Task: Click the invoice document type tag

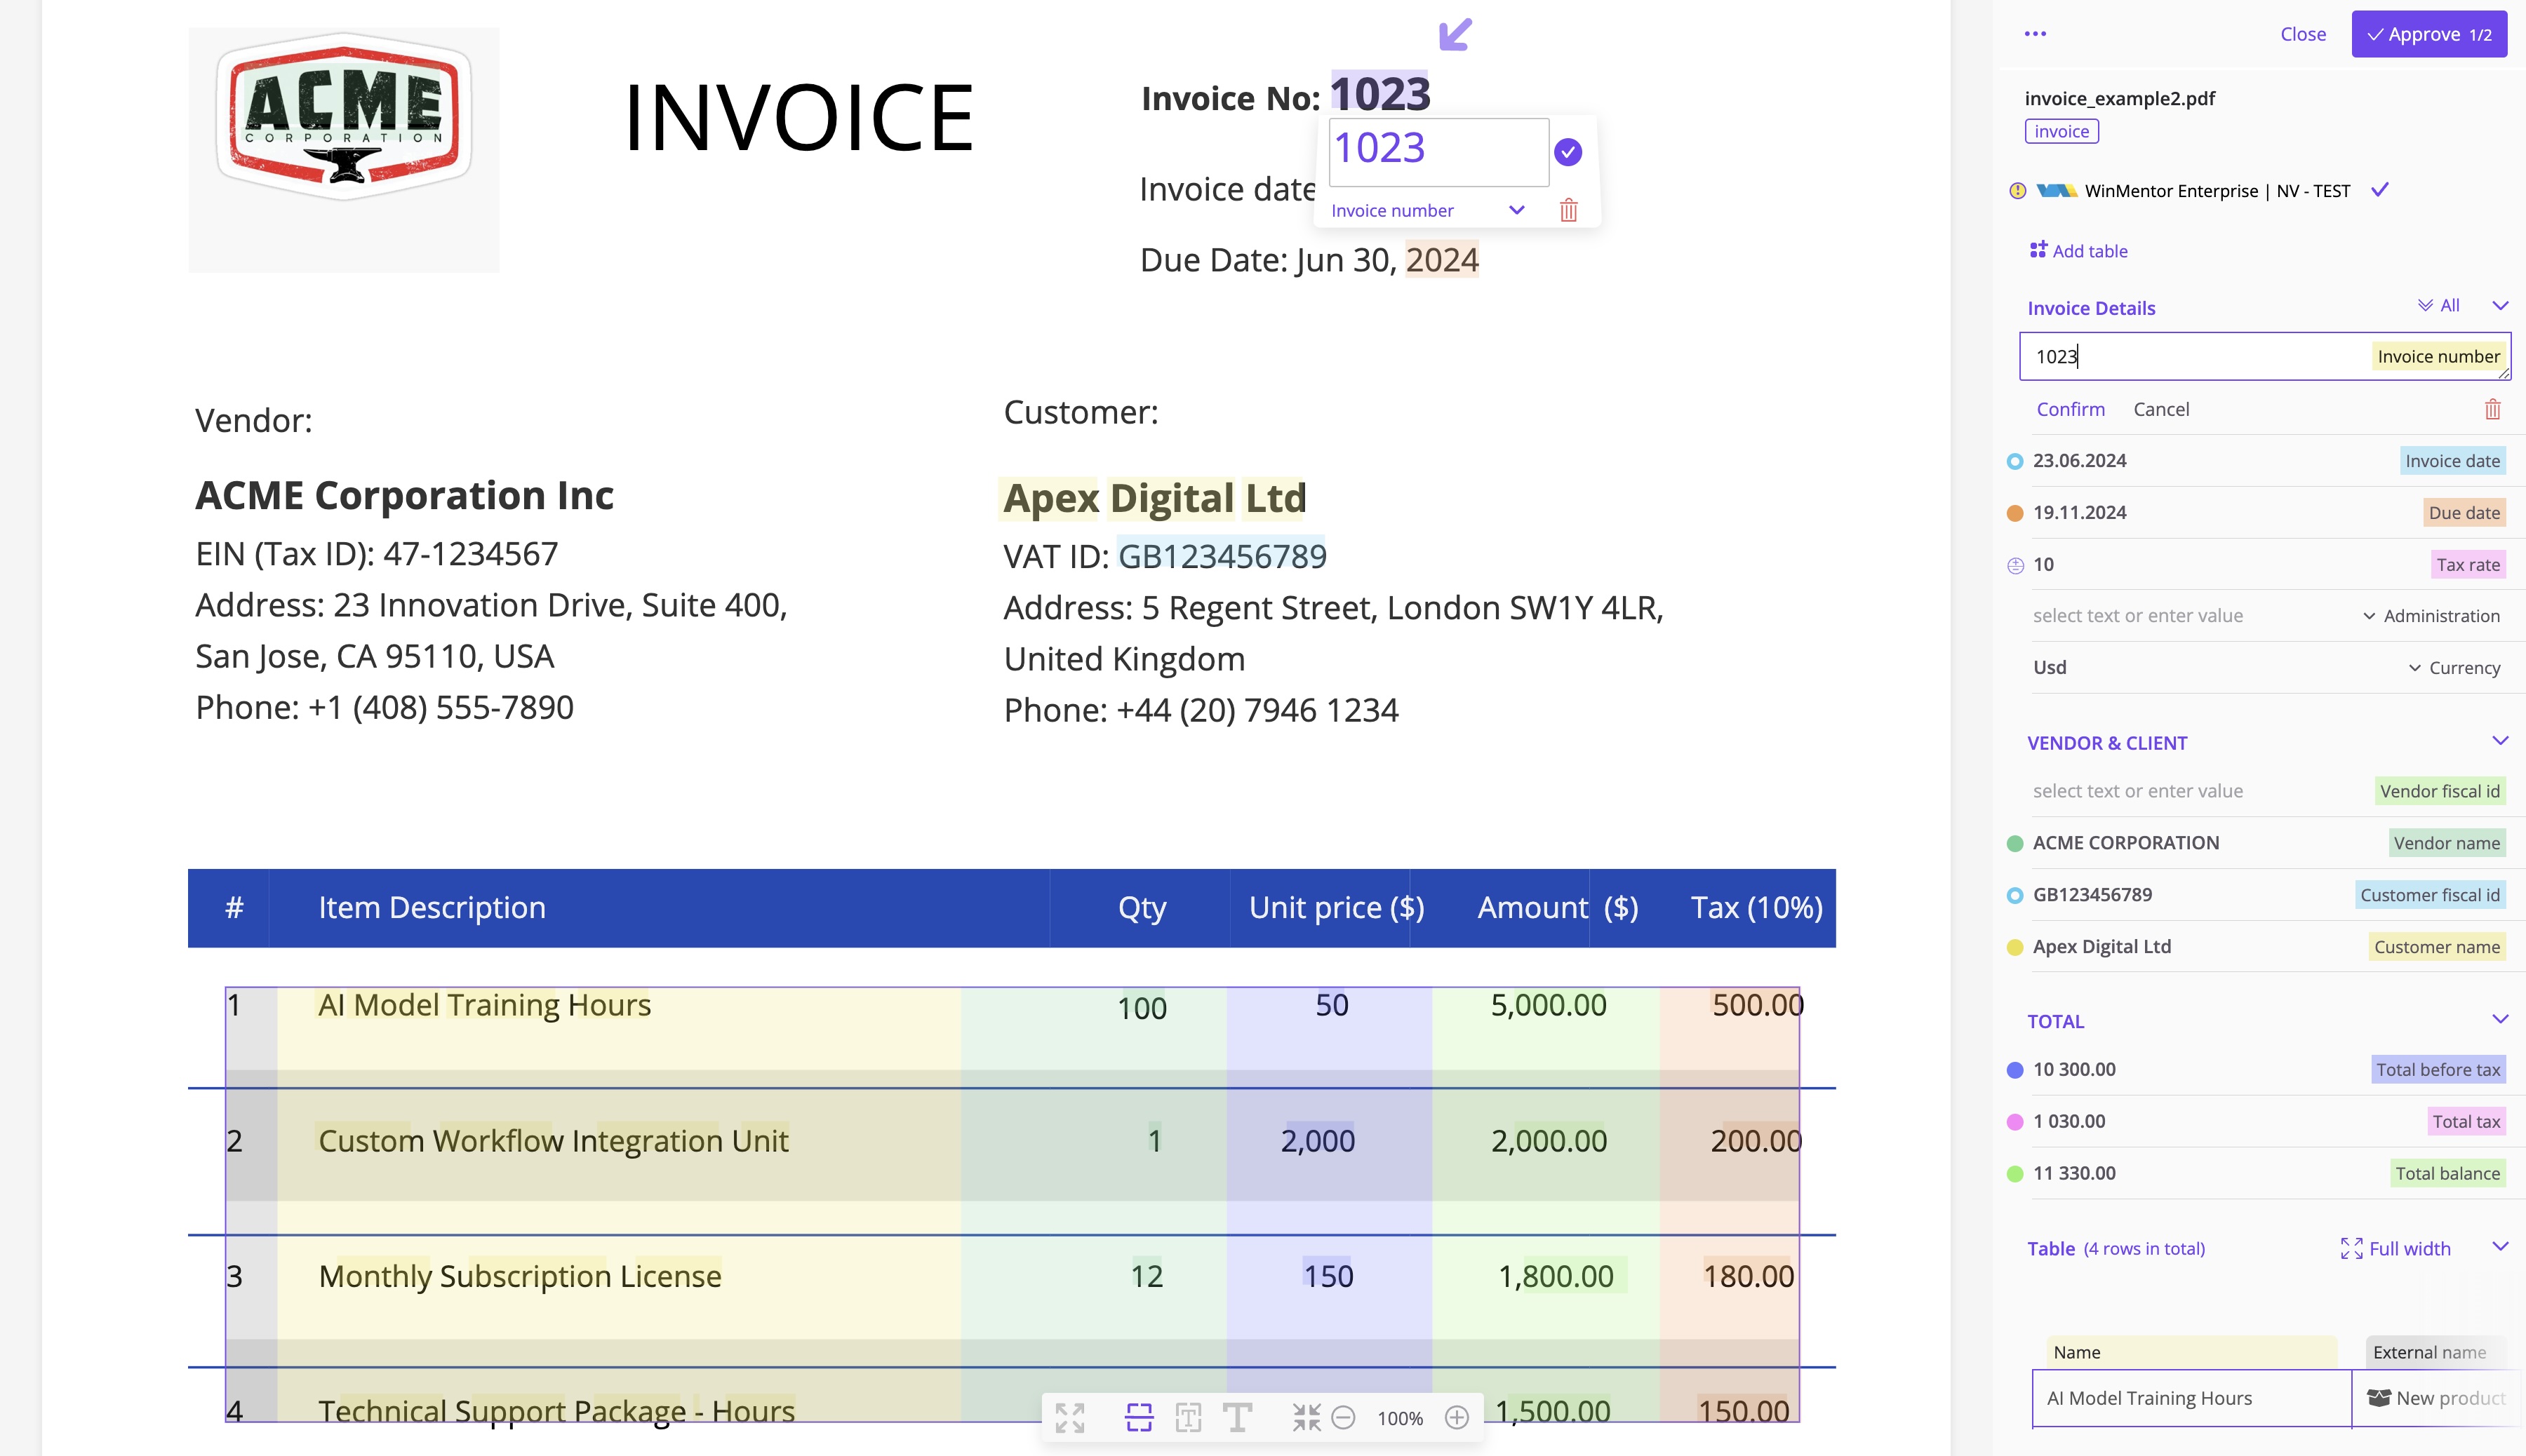Action: tap(2061, 131)
